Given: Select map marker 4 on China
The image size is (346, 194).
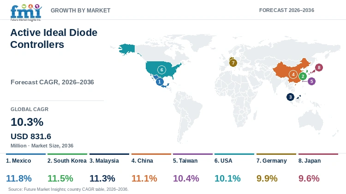Looking at the screenshot, I should pos(293,75).
